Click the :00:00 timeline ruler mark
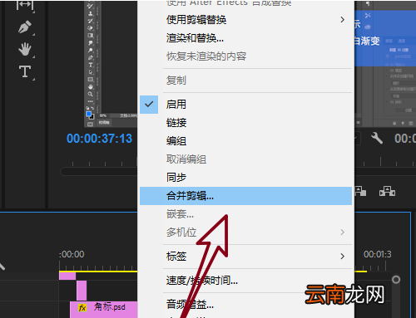This screenshot has height=318, width=416. (x=72, y=254)
